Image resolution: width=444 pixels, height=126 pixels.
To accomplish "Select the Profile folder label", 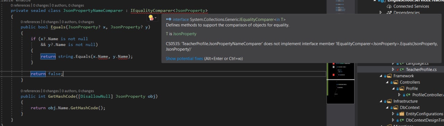I will tap(412, 89).
